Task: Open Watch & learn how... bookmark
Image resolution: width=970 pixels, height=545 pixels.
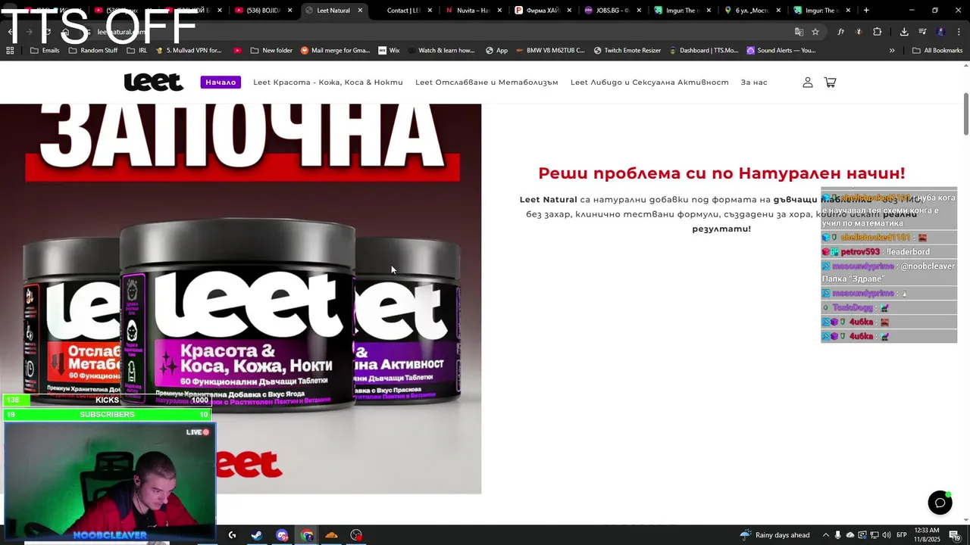Action: (x=441, y=51)
